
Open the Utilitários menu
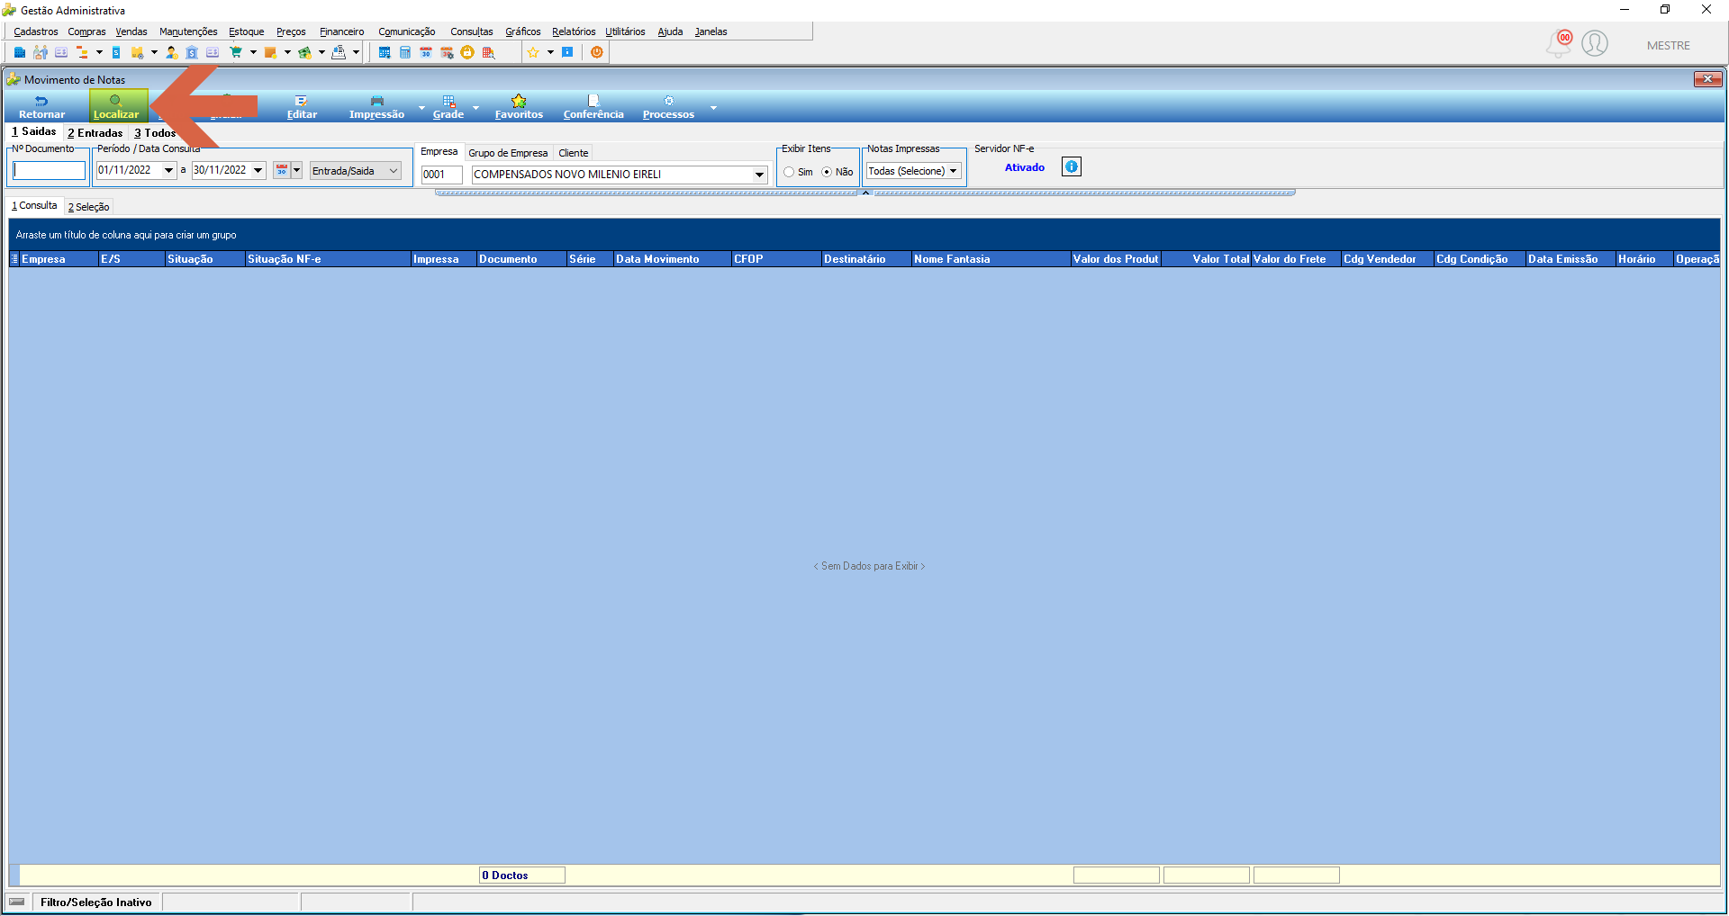pyautogui.click(x=625, y=31)
